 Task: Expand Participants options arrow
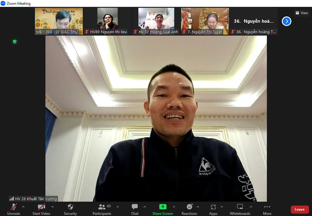[x=118, y=207]
